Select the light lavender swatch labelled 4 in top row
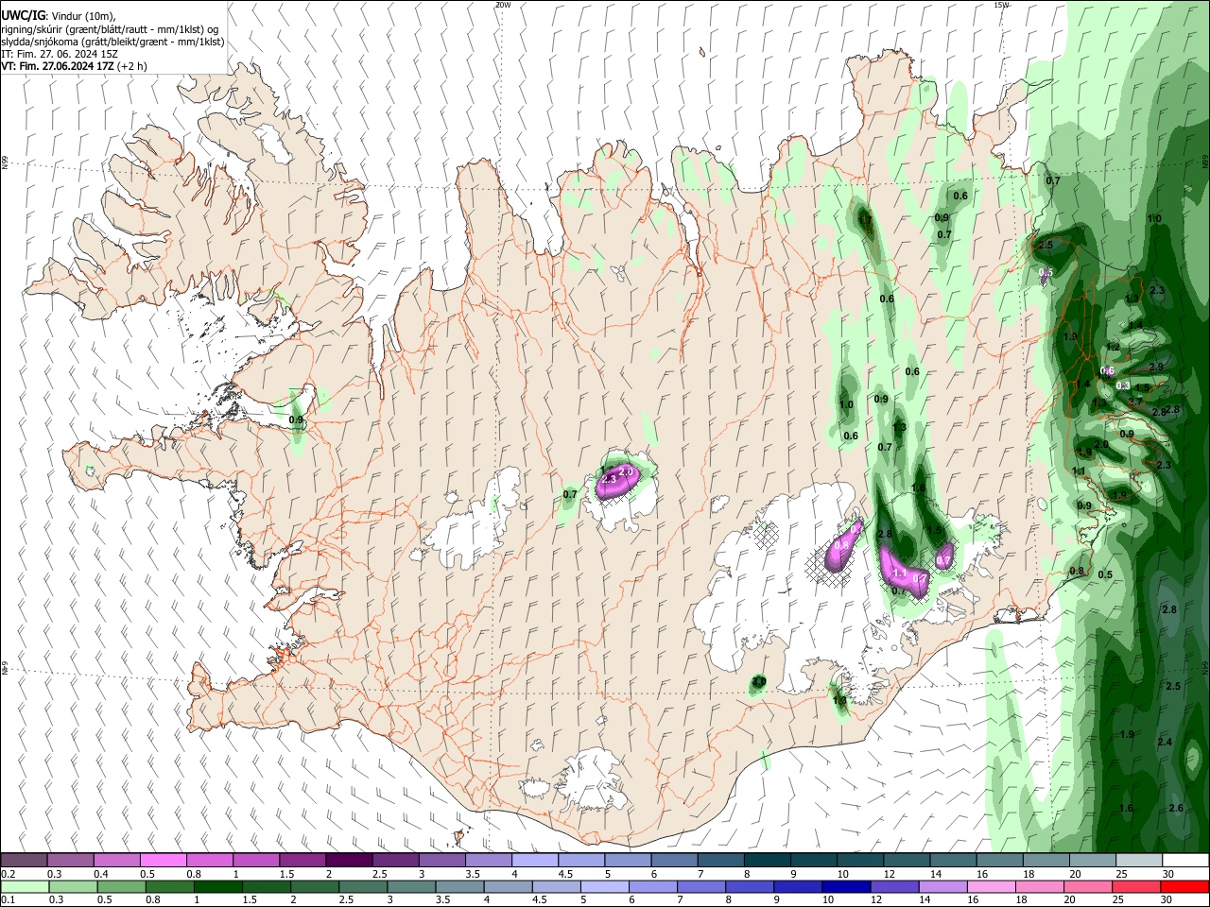This screenshot has width=1210, height=907. point(534,860)
